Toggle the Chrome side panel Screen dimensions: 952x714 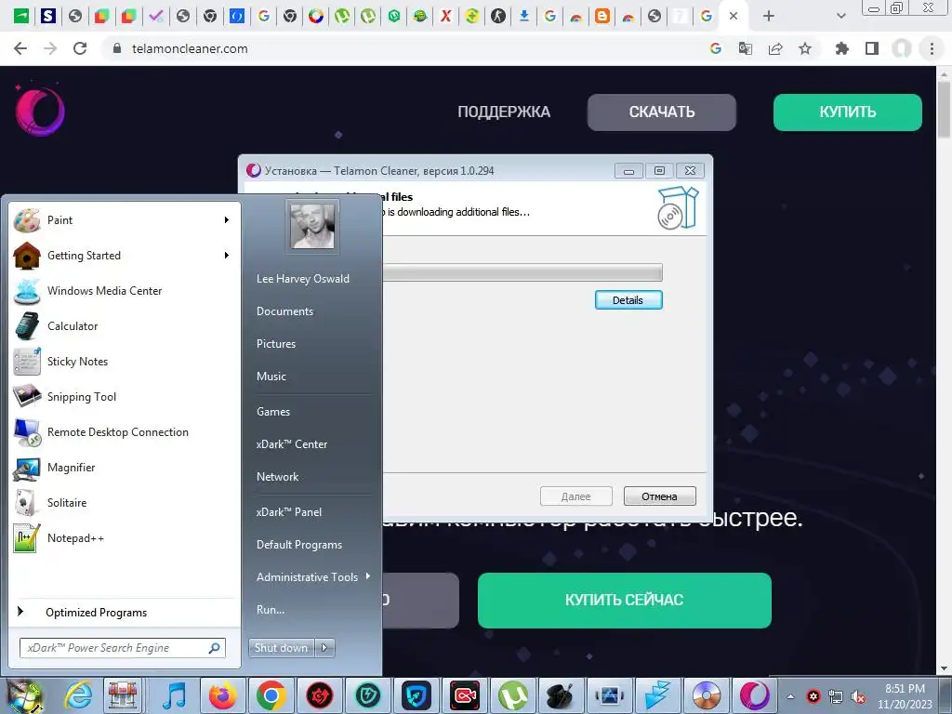tap(872, 48)
